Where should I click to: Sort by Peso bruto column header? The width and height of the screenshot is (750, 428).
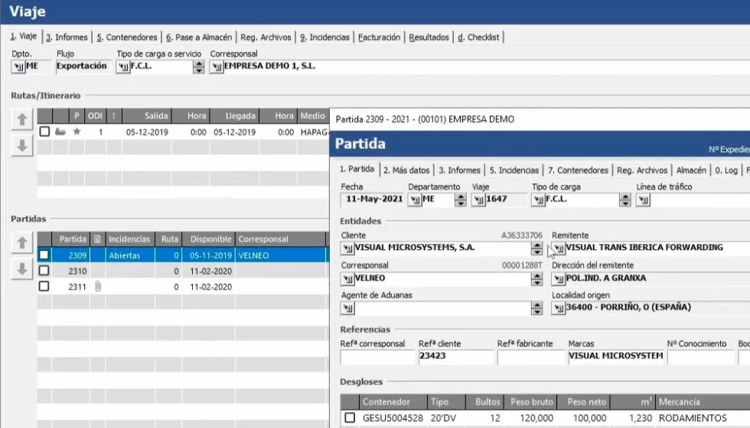point(531,402)
